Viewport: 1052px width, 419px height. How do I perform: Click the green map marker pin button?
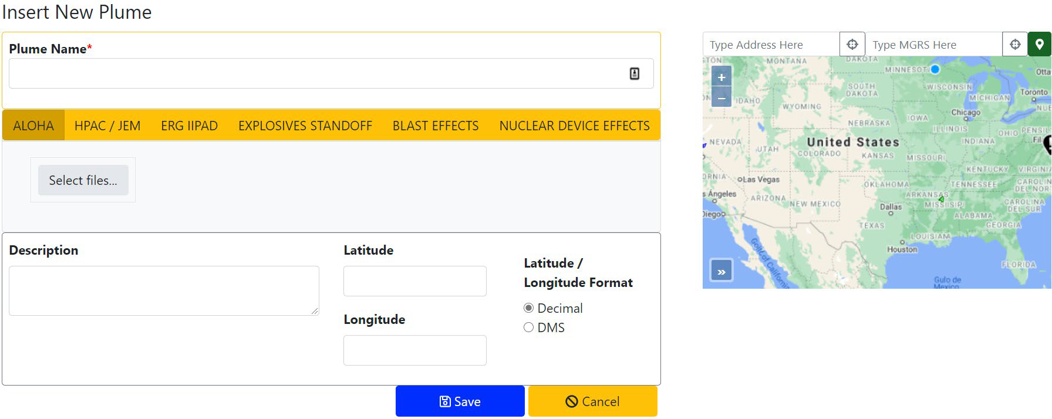1039,45
